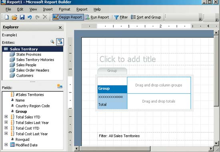This screenshot has height=152, width=220.
Task: Click the New report icon
Action: coord(6,17)
